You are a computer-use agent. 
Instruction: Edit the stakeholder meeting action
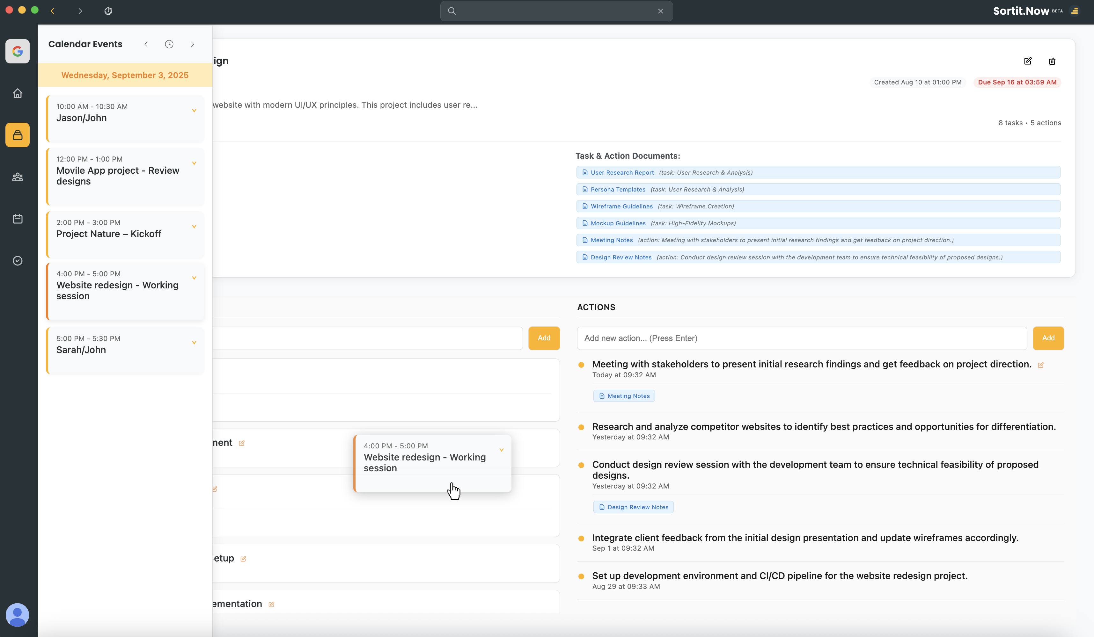coord(1041,366)
